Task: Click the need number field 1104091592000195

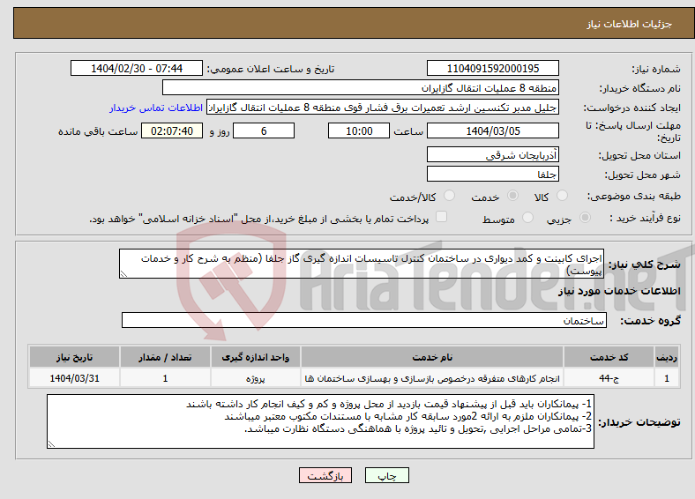Action: [493, 68]
